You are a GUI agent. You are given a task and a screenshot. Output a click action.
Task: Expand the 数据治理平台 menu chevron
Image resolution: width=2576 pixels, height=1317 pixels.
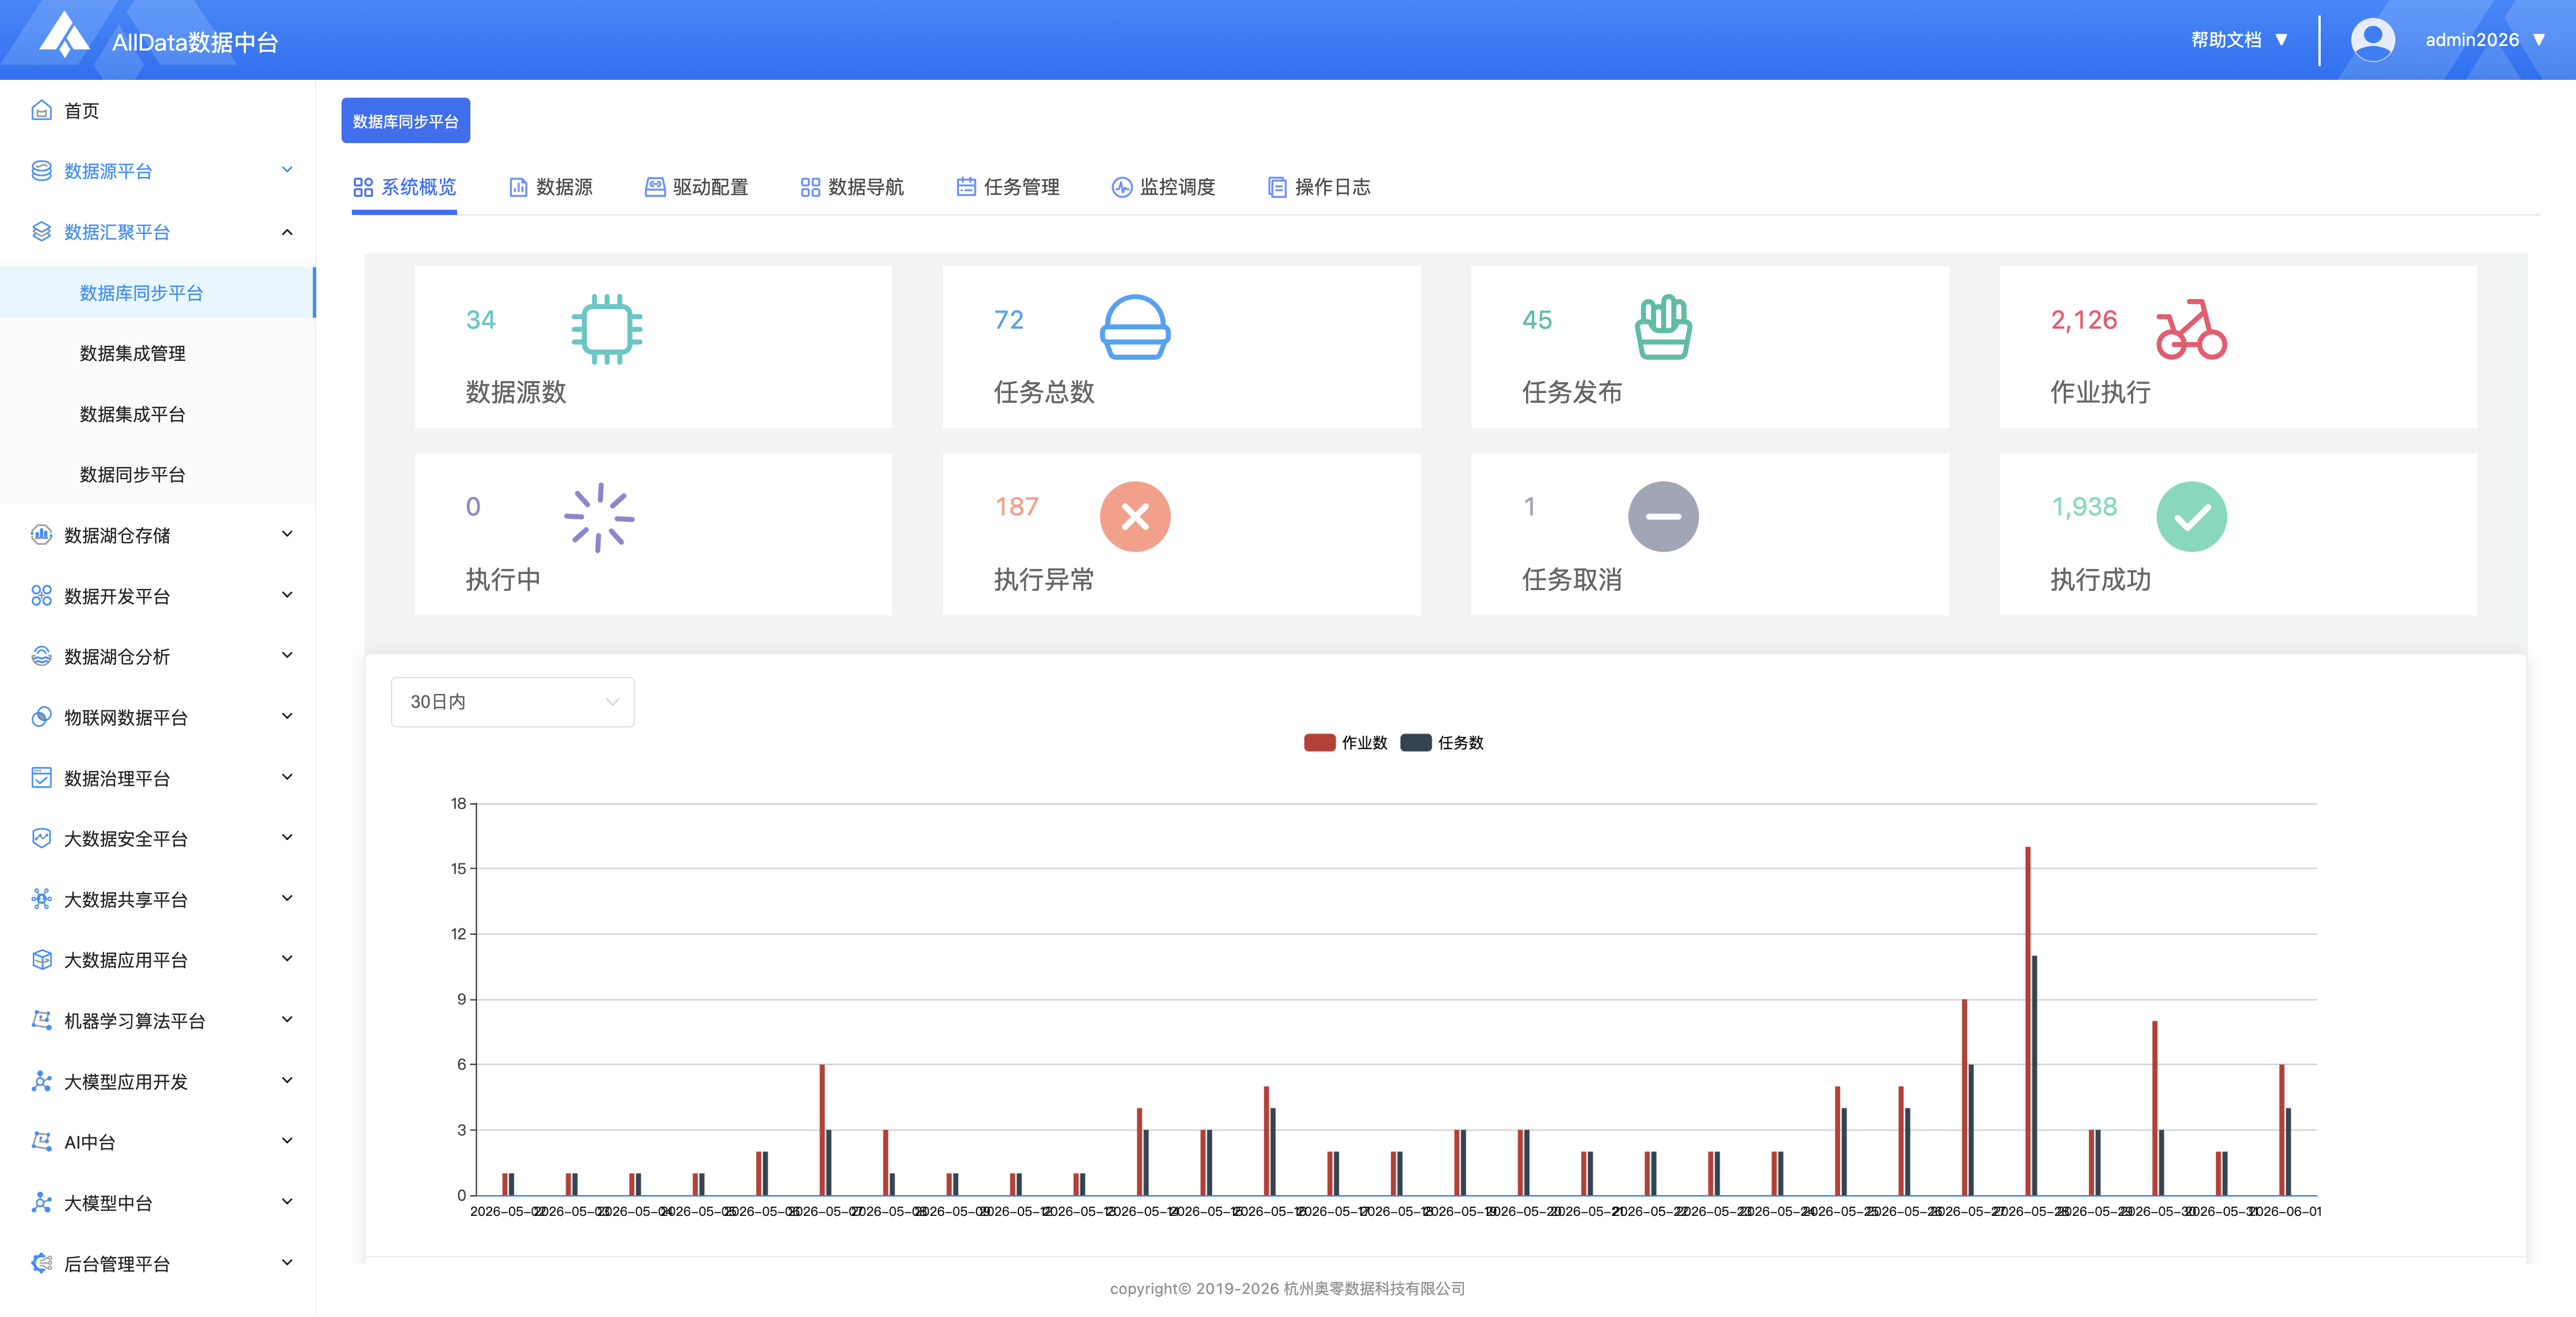click(x=287, y=777)
